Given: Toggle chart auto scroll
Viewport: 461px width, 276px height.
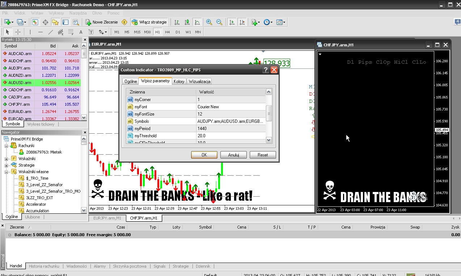Looking at the screenshot, I should pos(232,22).
